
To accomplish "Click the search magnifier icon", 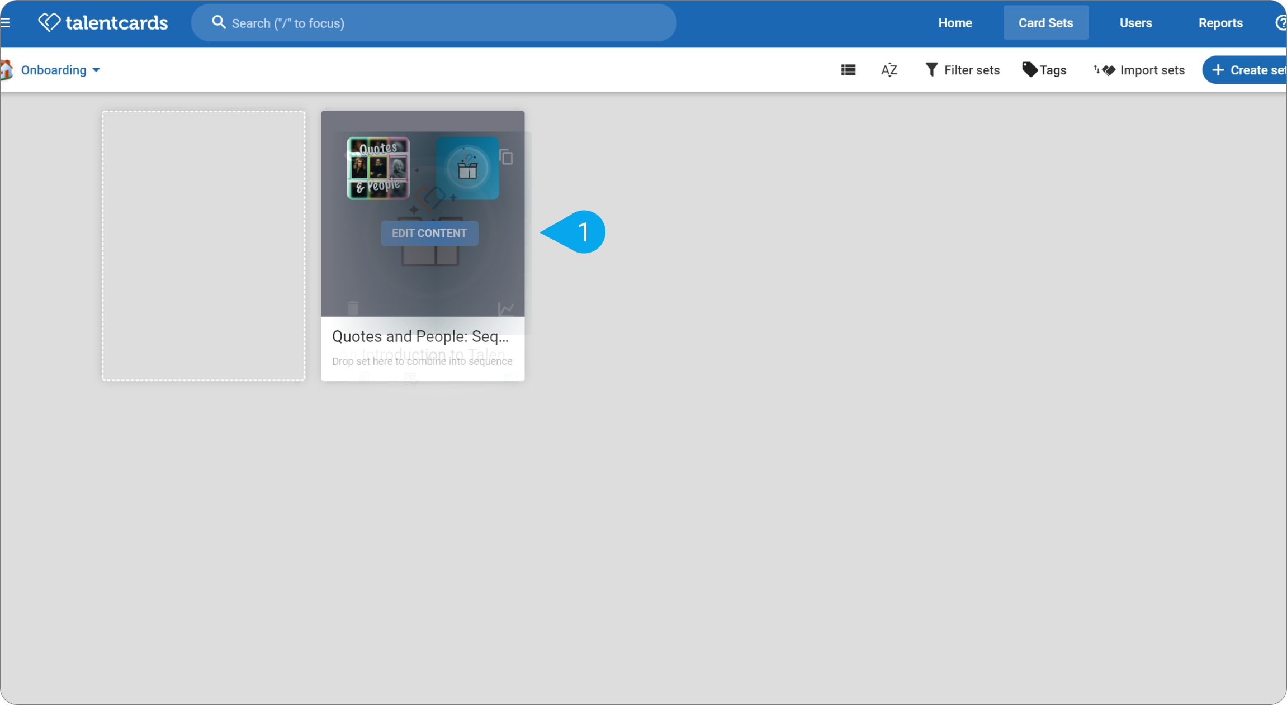I will [x=219, y=22].
